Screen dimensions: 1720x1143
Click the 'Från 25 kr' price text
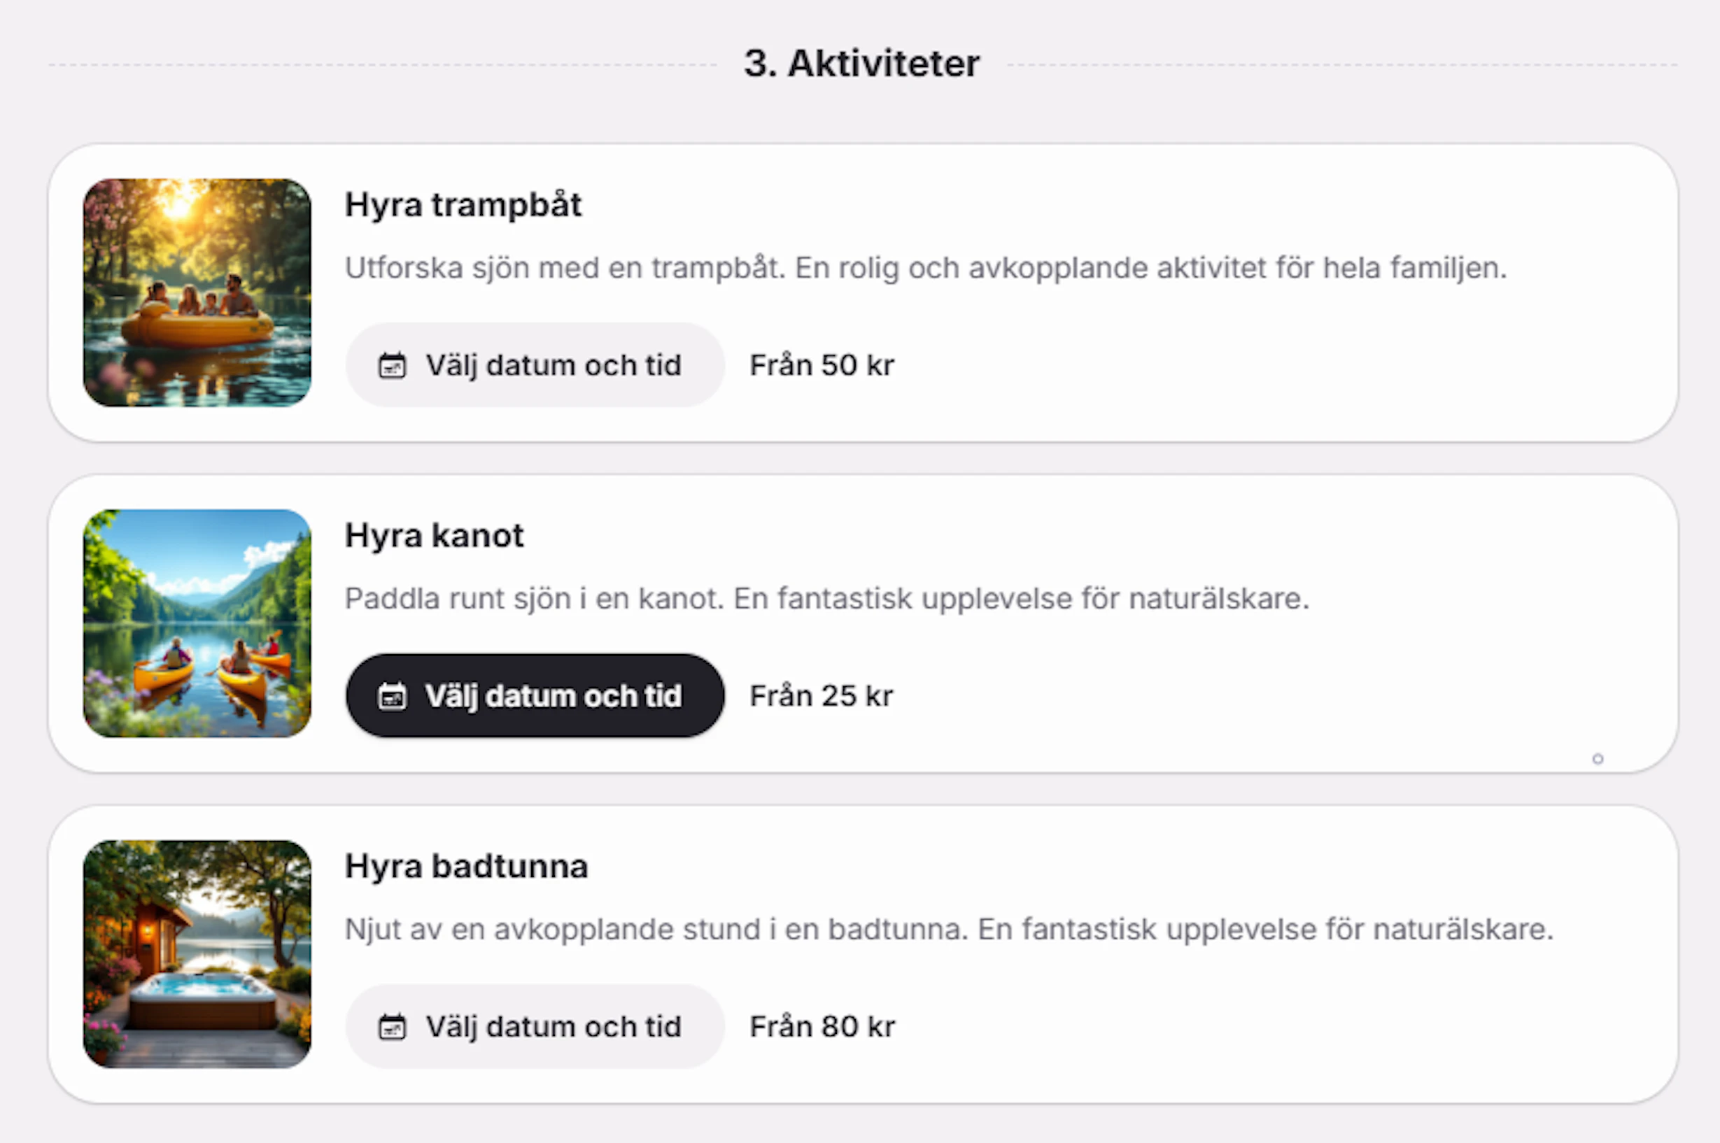[x=821, y=696]
